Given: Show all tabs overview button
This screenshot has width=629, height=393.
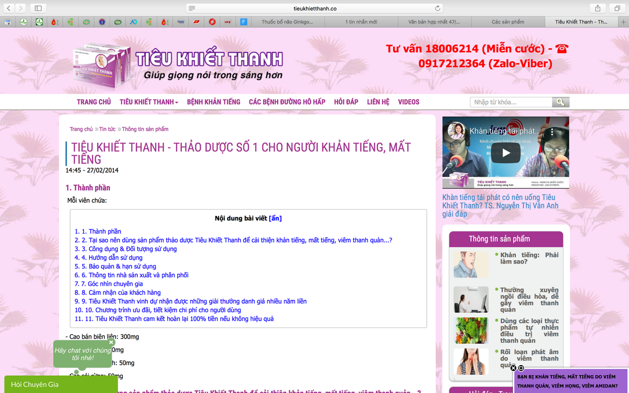Looking at the screenshot, I should 616,8.
